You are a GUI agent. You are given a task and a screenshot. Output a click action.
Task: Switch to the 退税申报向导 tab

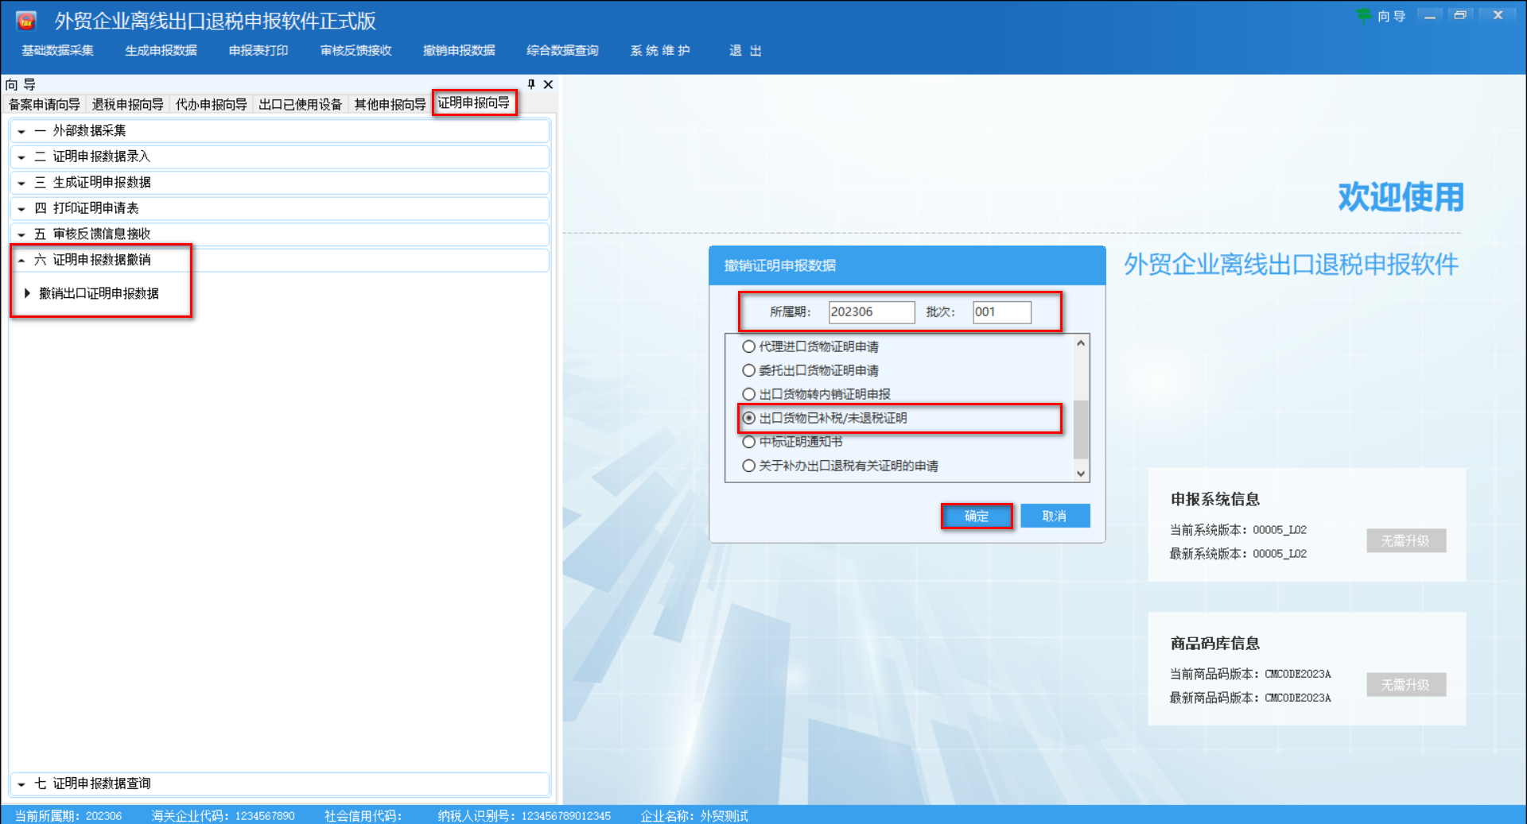click(127, 103)
